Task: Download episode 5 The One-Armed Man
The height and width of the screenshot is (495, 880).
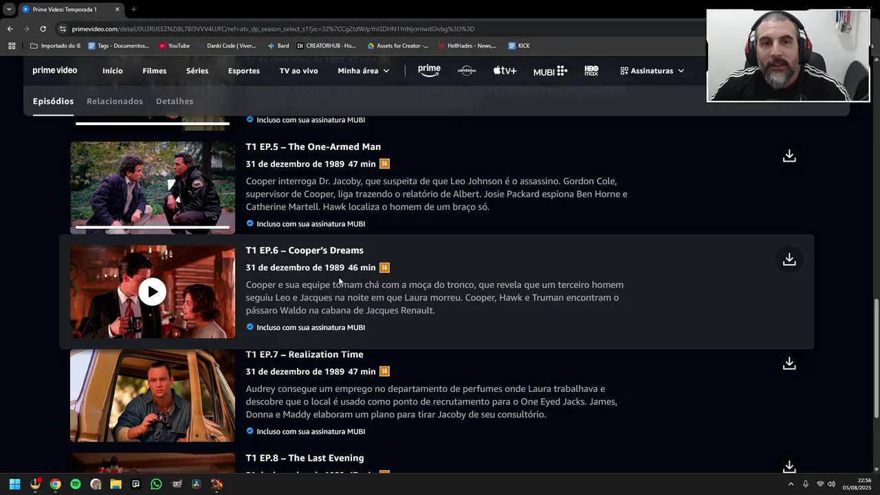Action: pyautogui.click(x=789, y=156)
